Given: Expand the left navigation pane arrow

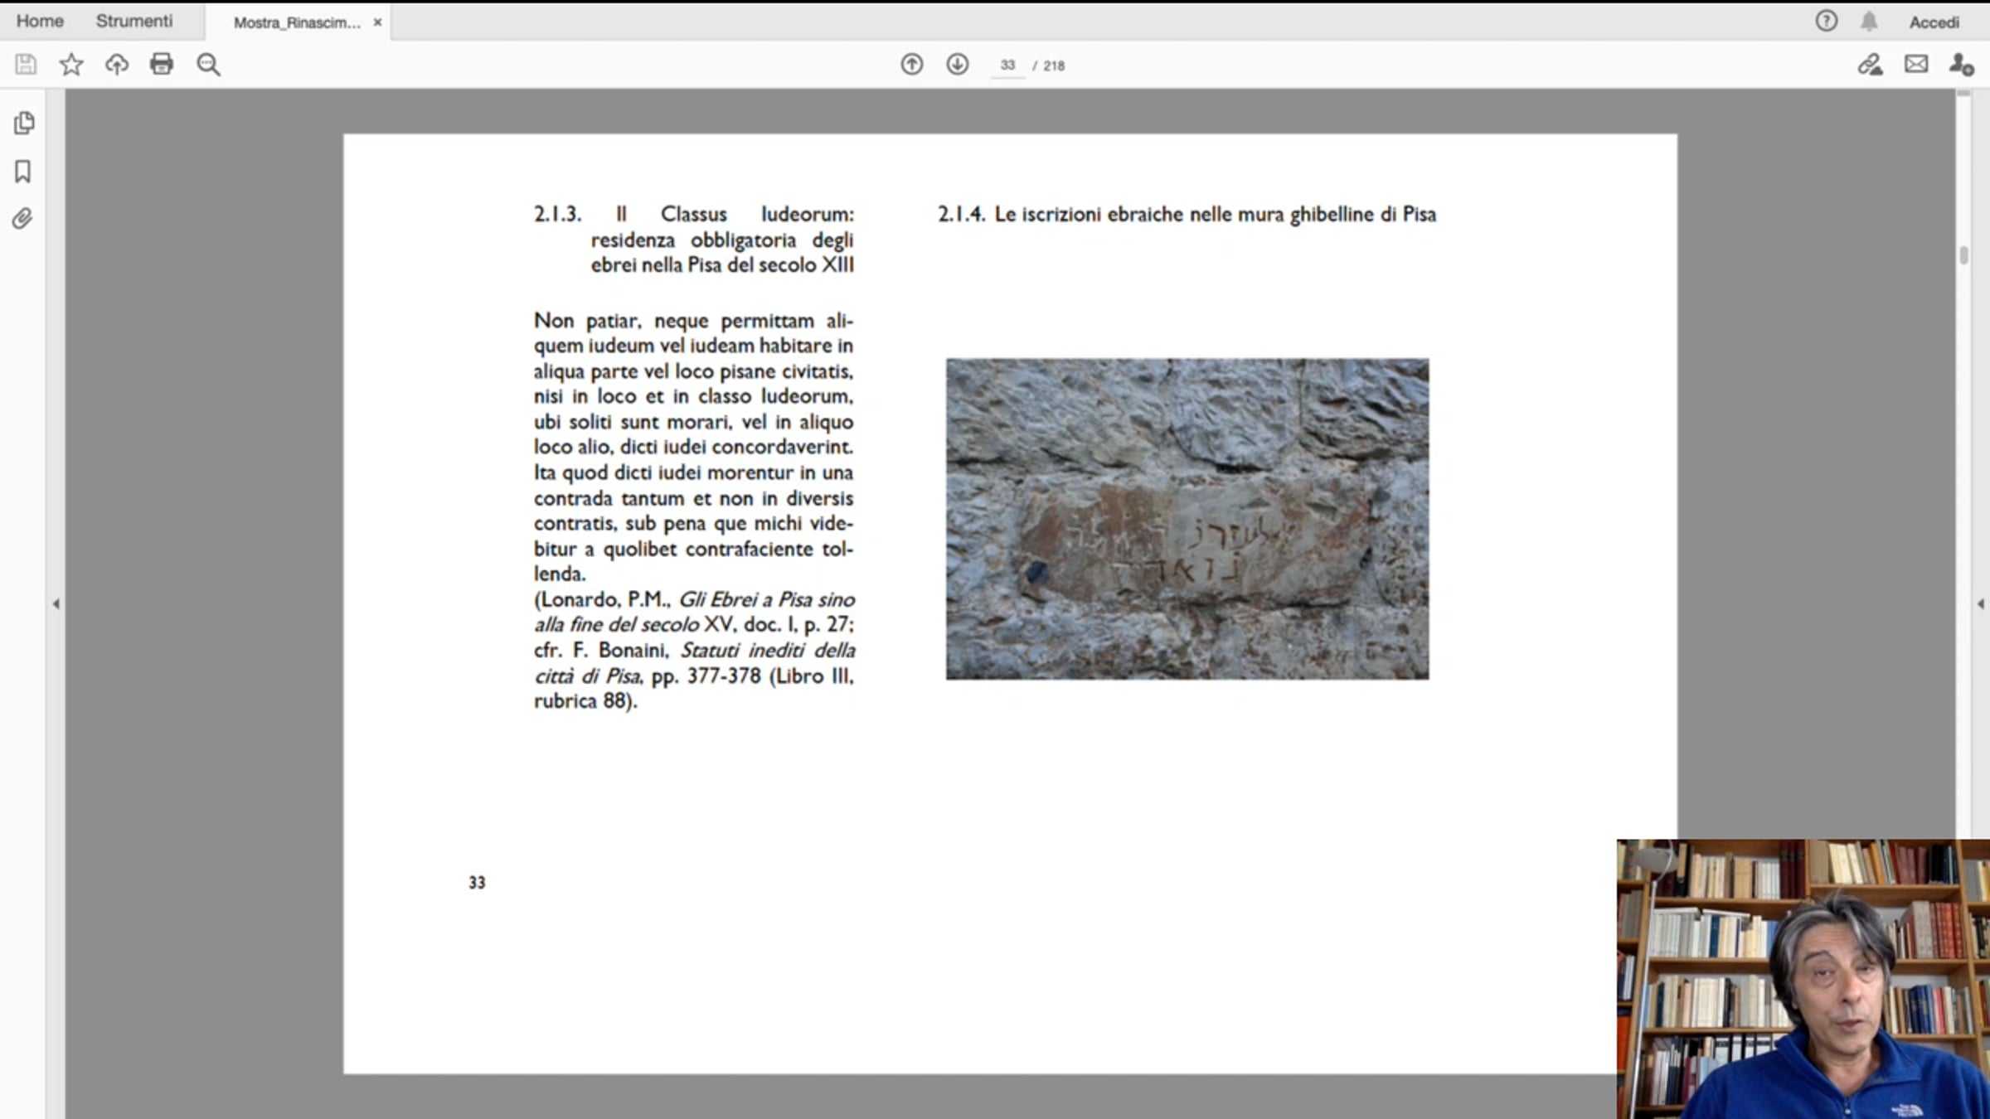Looking at the screenshot, I should pos(56,604).
